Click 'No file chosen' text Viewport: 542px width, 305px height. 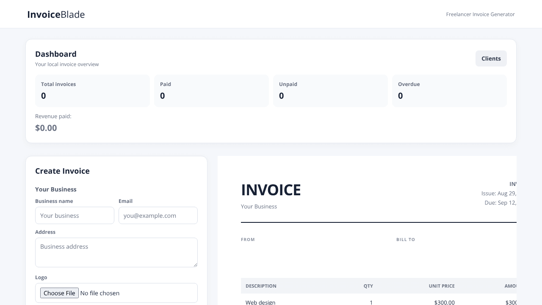pyautogui.click(x=100, y=293)
